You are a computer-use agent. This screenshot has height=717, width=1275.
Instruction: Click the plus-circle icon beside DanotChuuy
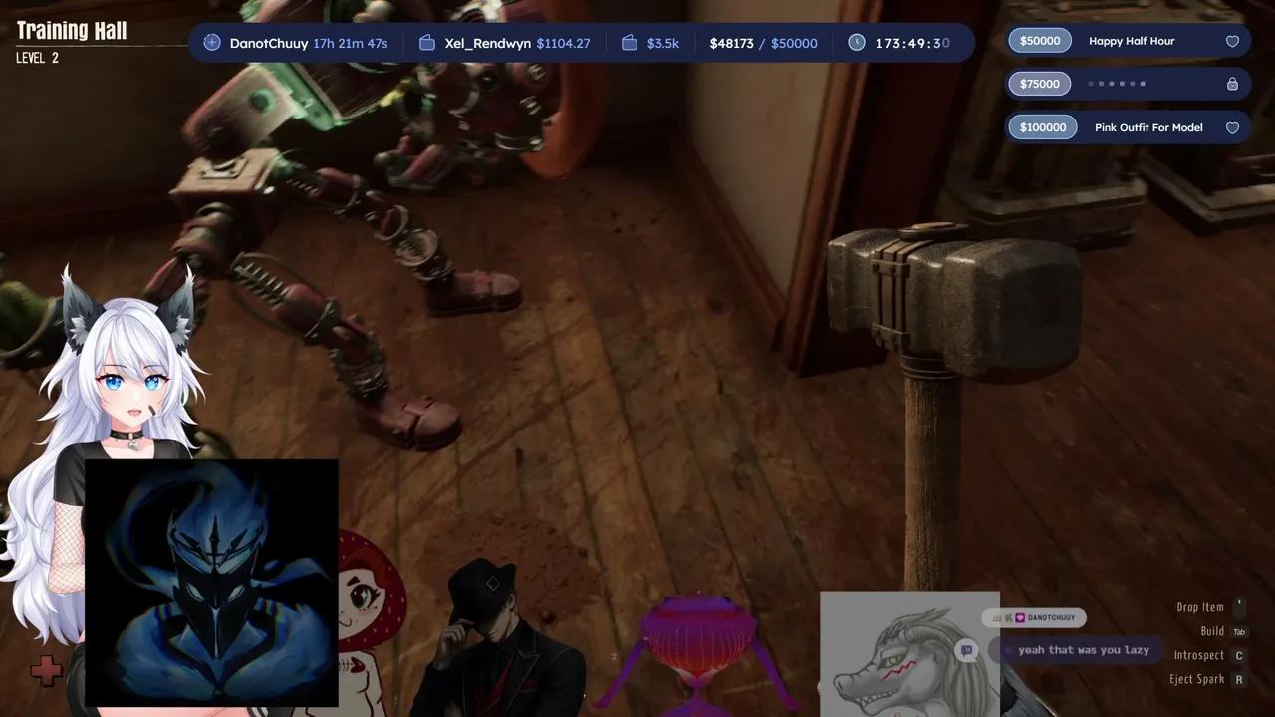pyautogui.click(x=211, y=43)
